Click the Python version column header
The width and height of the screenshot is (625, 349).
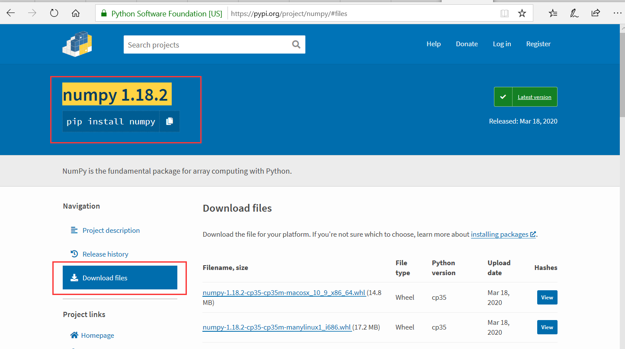point(443,268)
